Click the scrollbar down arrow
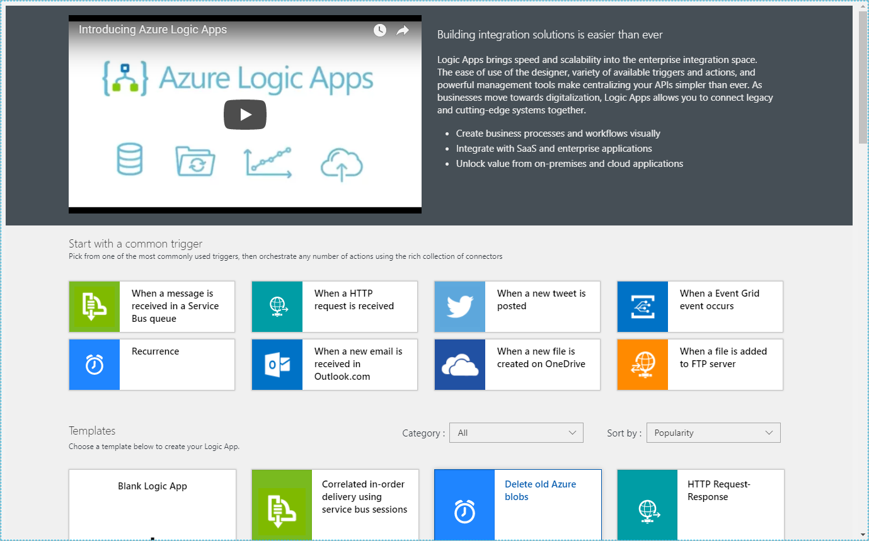 click(863, 535)
